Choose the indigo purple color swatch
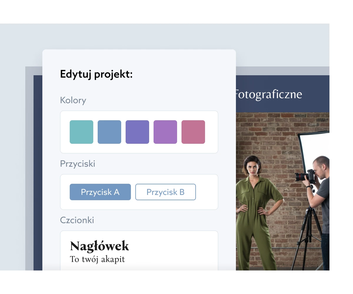The height and width of the screenshot is (294, 353). coord(137,132)
